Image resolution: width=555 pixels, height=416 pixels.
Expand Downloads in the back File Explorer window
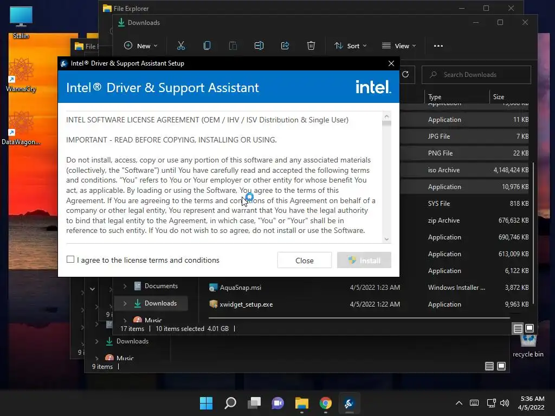96,341
